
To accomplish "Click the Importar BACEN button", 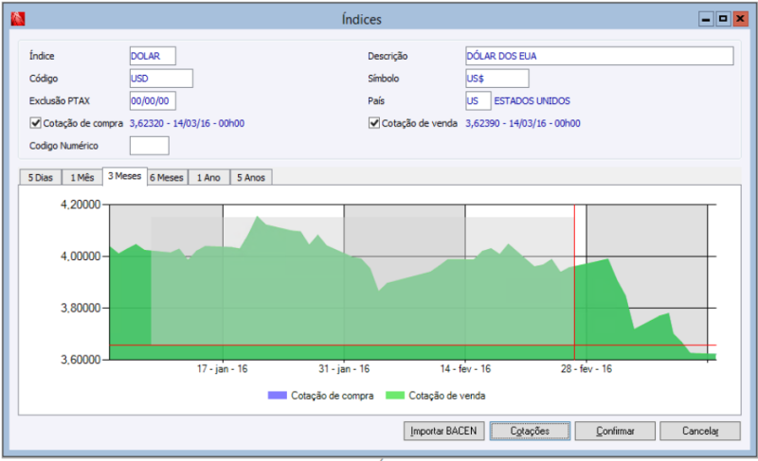I will click(443, 431).
